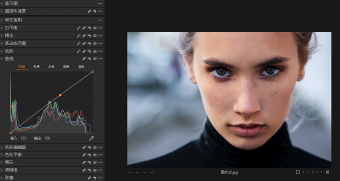The height and width of the screenshot is (181, 340).
Task: Click the 高动态范围 copy adjustments arrow icon
Action: pyautogui.click(x=84, y=43)
